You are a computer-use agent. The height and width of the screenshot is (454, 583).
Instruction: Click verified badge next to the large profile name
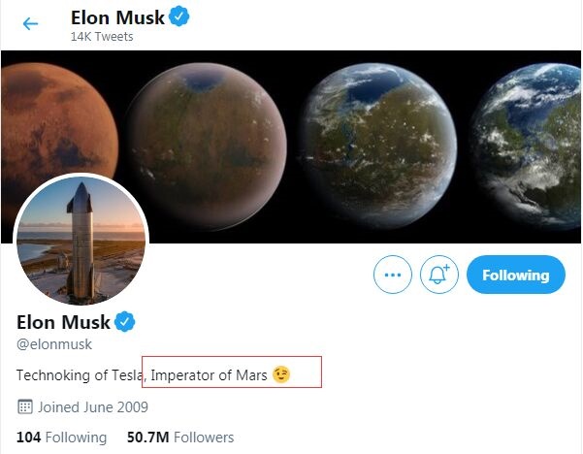point(126,321)
